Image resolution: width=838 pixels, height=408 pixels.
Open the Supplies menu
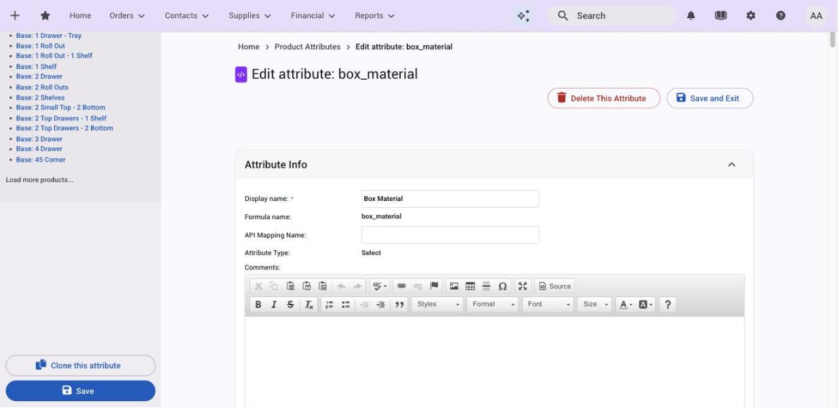pos(250,16)
